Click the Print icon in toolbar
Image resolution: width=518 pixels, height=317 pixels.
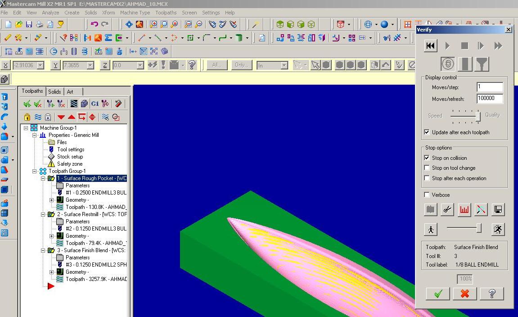40,24
